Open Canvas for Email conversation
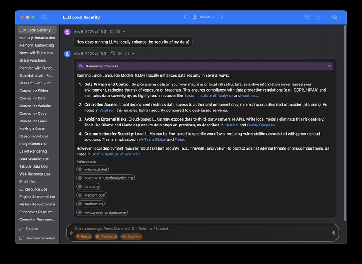Image resolution: width=362 pixels, height=264 pixels. point(37,121)
